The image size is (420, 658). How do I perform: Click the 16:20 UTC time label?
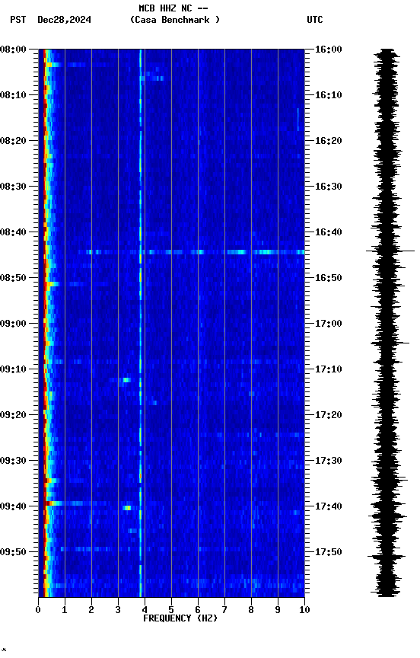pos(329,141)
